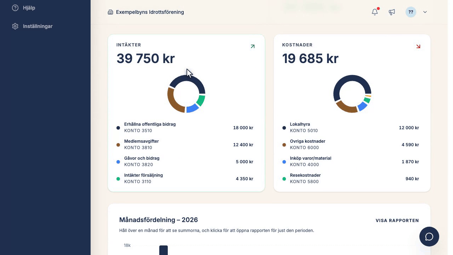This screenshot has height=255, width=453.
Task: Click KONTO 5010 account number
Action: 304,131
